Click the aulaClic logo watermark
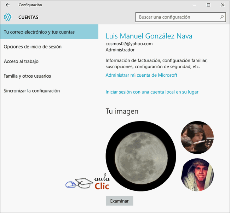The image size is (230, 213). click(x=88, y=183)
